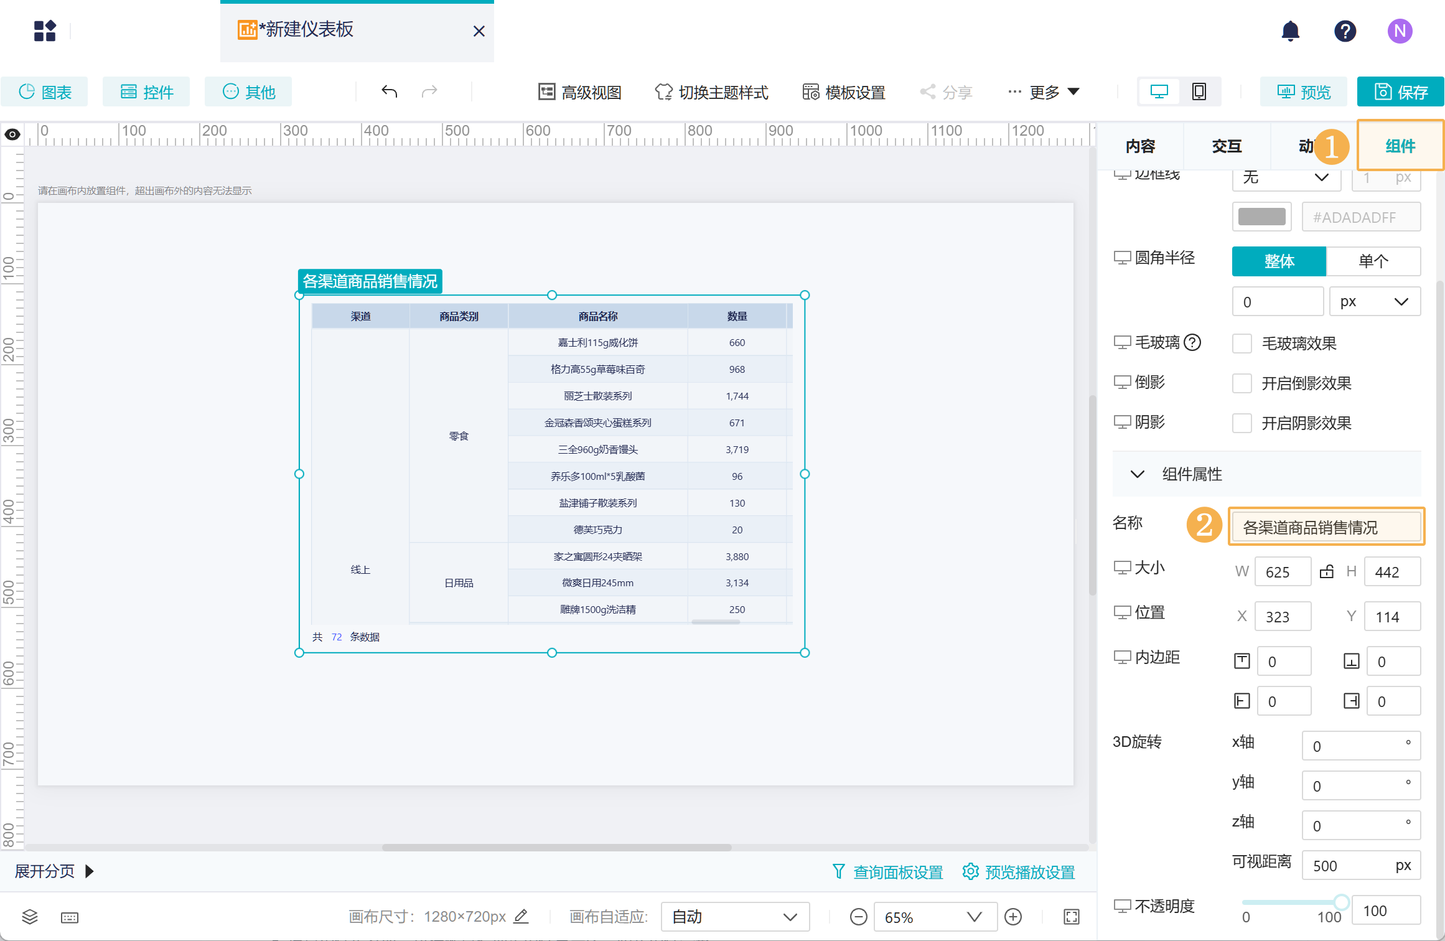Open the 更多 dropdown menu

[1044, 92]
